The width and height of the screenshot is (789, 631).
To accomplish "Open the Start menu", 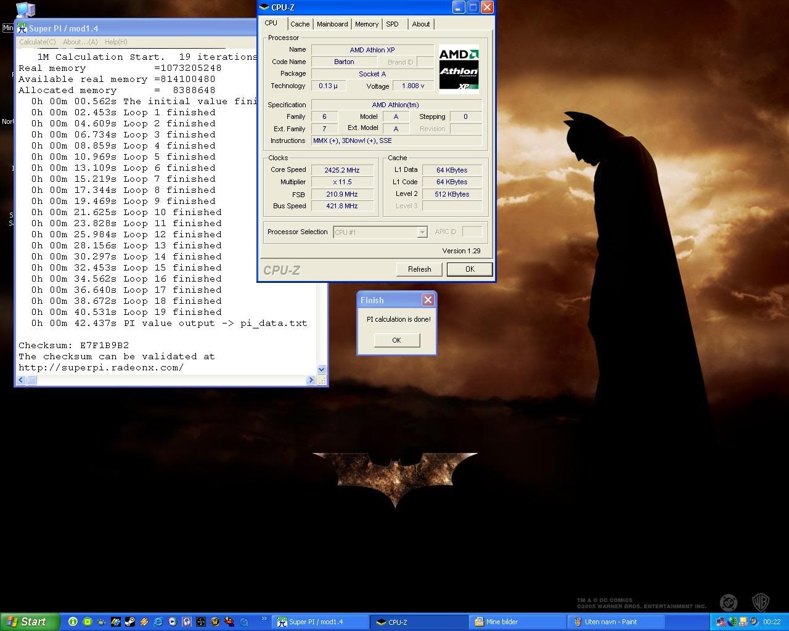I will (30, 622).
